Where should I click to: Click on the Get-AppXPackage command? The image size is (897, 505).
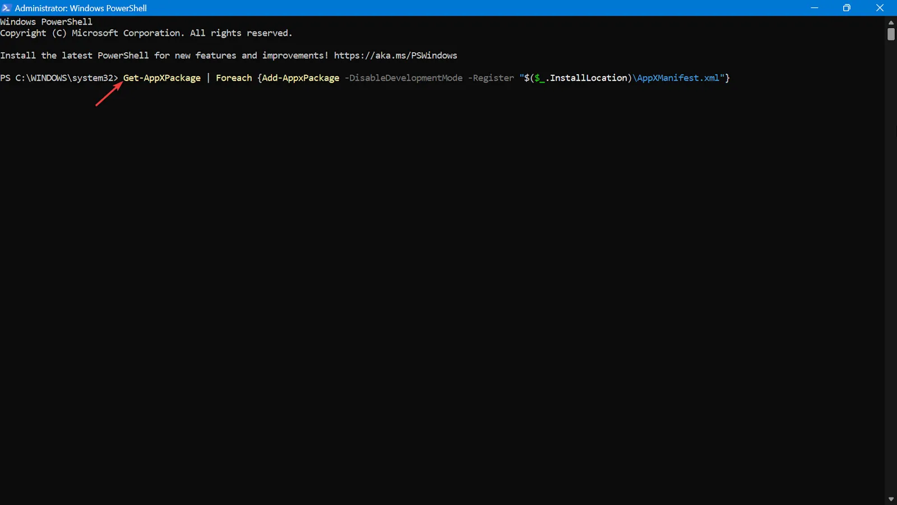coord(161,78)
